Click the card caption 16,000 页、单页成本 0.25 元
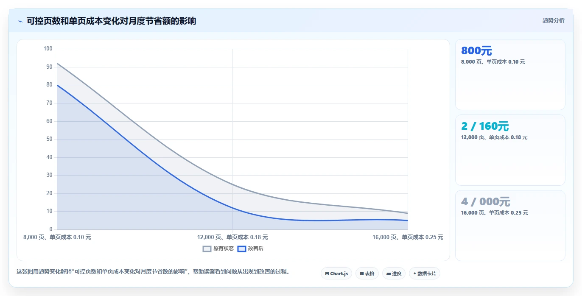 pos(495,213)
